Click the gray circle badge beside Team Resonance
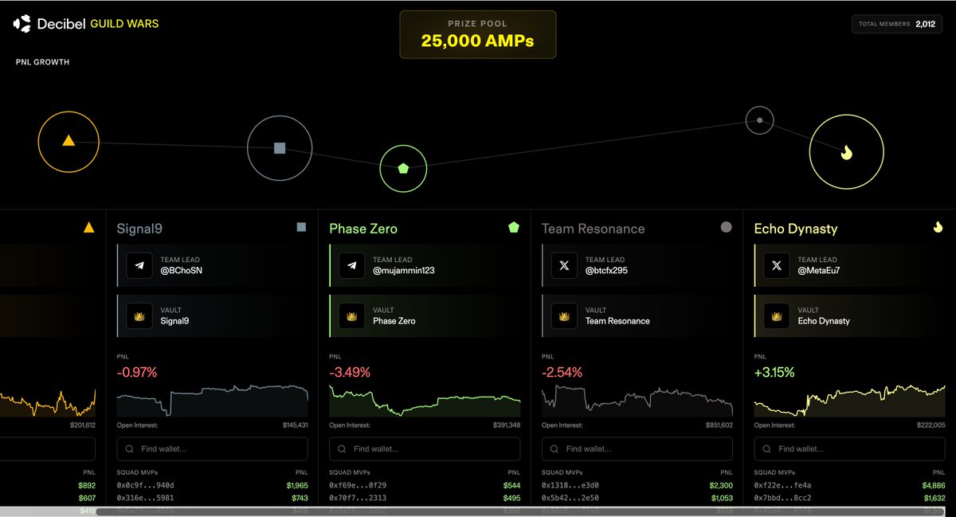 point(726,227)
